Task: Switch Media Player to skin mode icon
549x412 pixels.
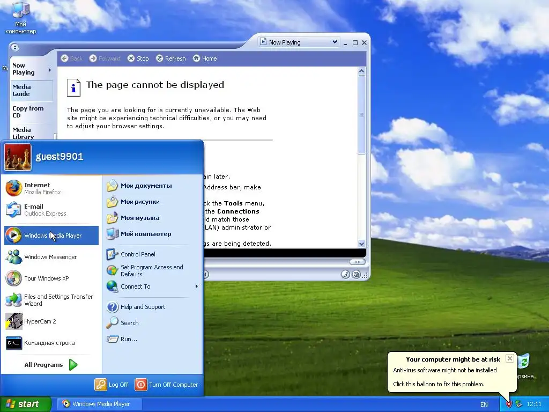Action: 357,274
